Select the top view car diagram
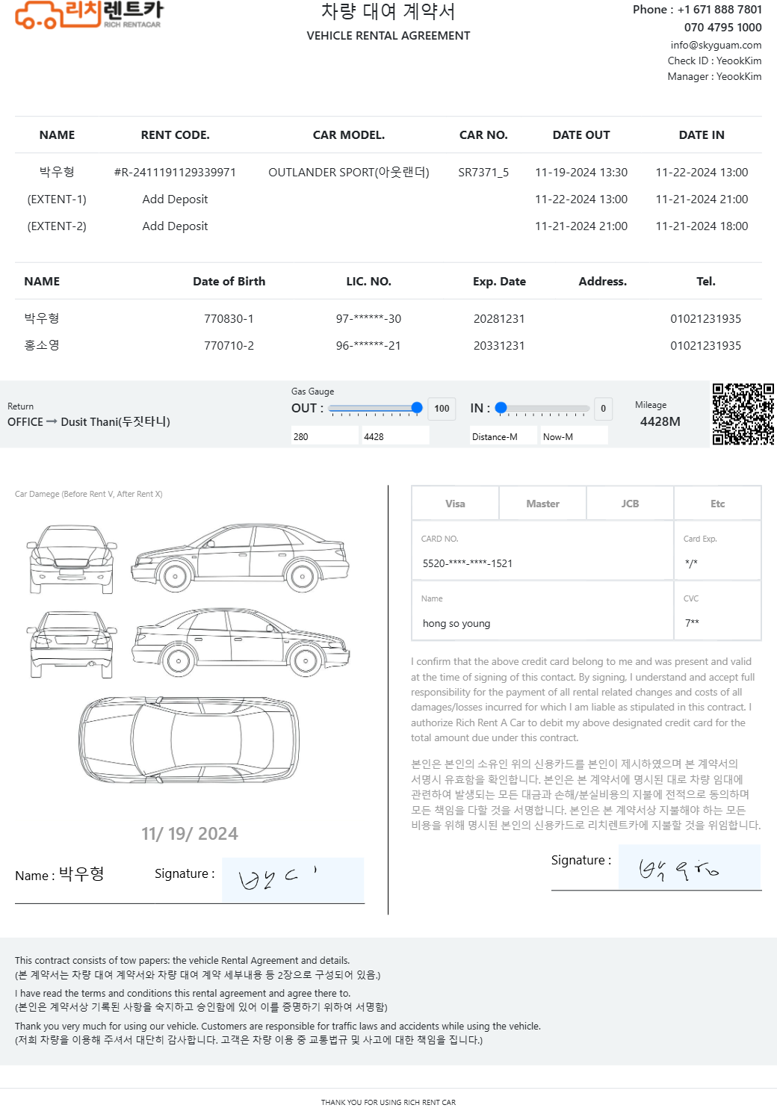The height and width of the screenshot is (1108, 777). [189, 740]
